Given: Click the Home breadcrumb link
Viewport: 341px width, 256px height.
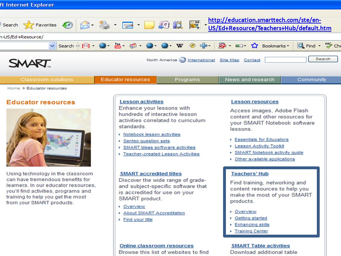Looking at the screenshot, I should click(x=13, y=88).
